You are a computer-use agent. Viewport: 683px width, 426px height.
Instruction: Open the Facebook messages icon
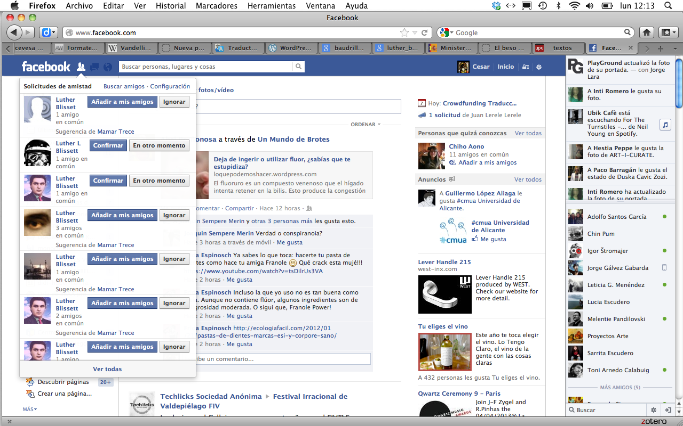(x=94, y=67)
